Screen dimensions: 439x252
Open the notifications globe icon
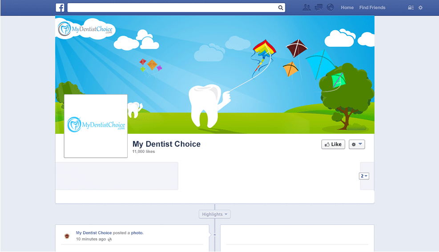tap(330, 8)
